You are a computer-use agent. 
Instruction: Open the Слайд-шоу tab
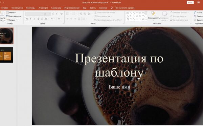56,8
